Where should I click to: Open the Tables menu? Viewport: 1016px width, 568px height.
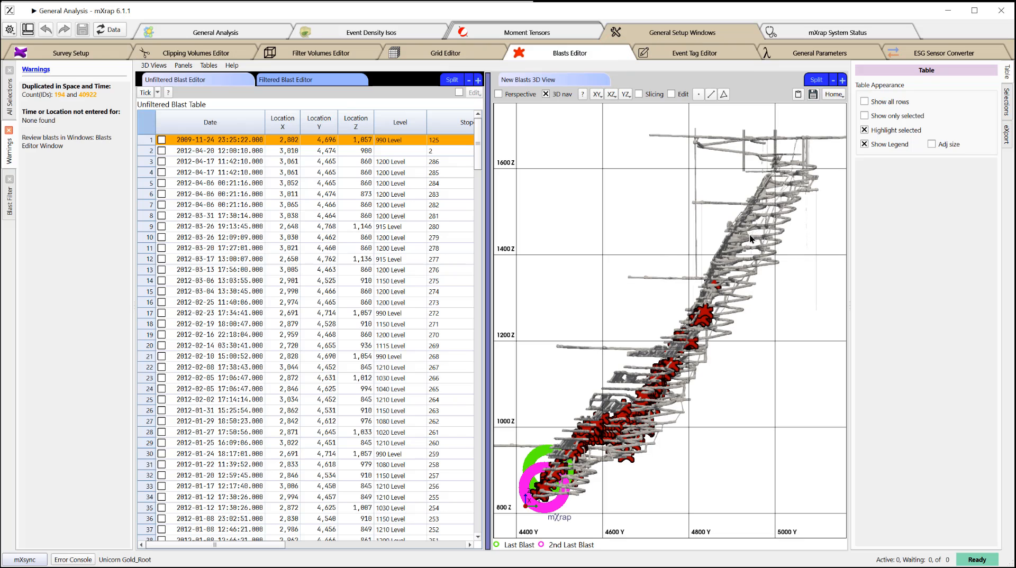pyautogui.click(x=208, y=66)
